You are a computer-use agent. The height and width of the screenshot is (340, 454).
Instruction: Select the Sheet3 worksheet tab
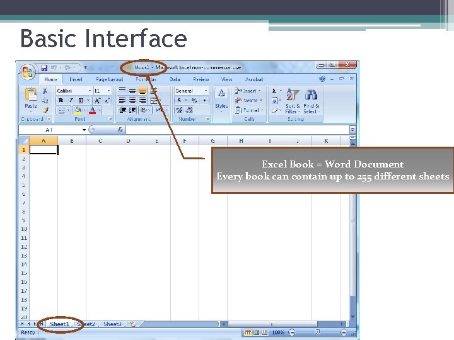point(112,324)
